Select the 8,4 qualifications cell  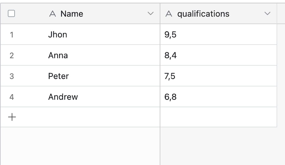[x=170, y=55]
